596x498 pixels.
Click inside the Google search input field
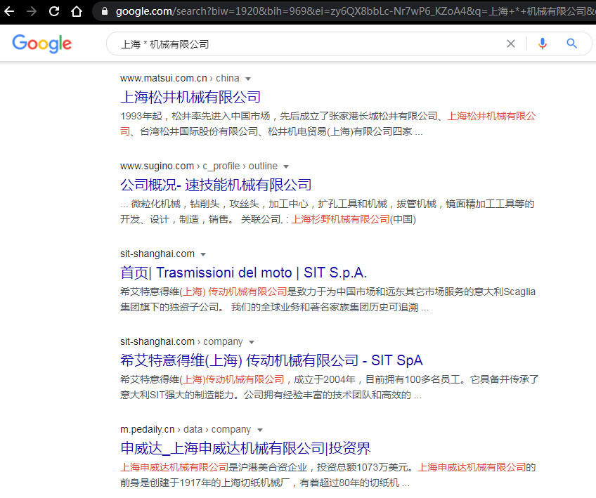[x=309, y=44]
